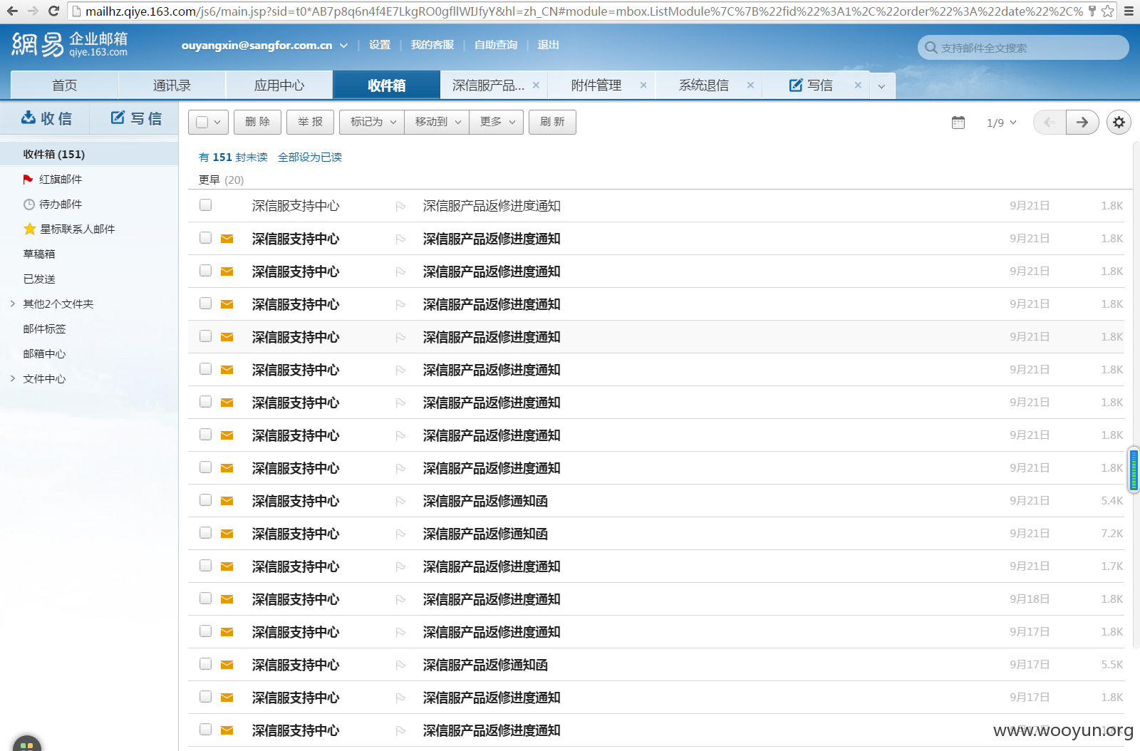Click the 刷新 button

click(x=552, y=123)
